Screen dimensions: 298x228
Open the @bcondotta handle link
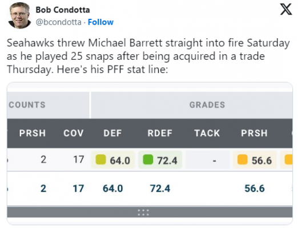pyautogui.click(x=59, y=22)
